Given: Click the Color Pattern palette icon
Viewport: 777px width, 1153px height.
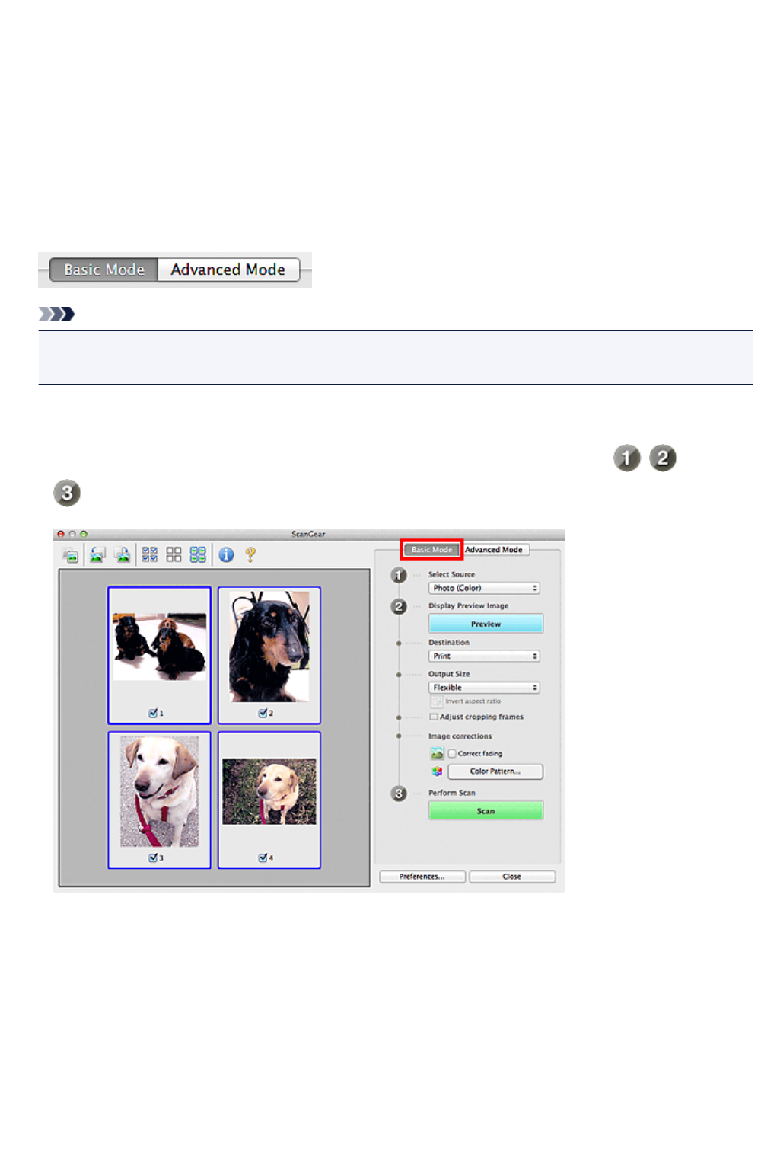Looking at the screenshot, I should [x=437, y=771].
